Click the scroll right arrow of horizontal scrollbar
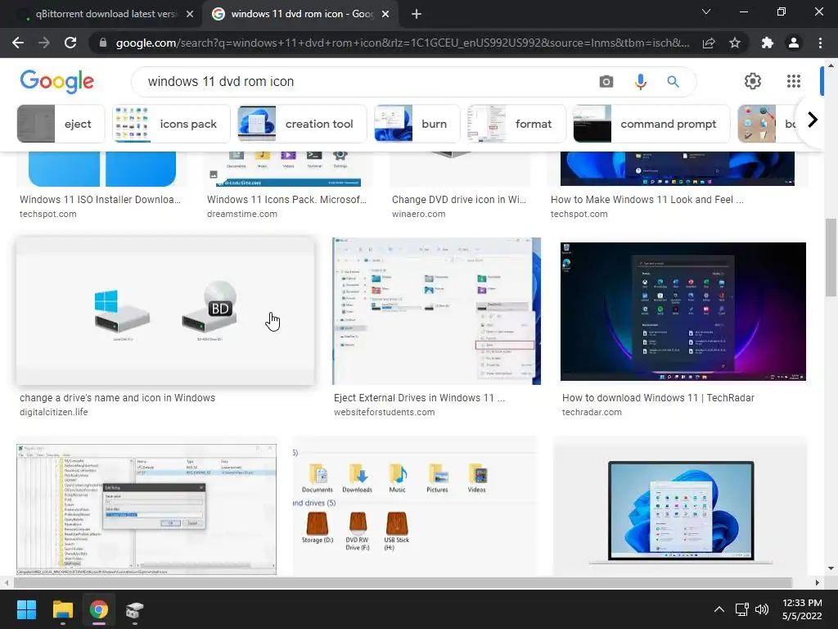The image size is (838, 629). [818, 582]
